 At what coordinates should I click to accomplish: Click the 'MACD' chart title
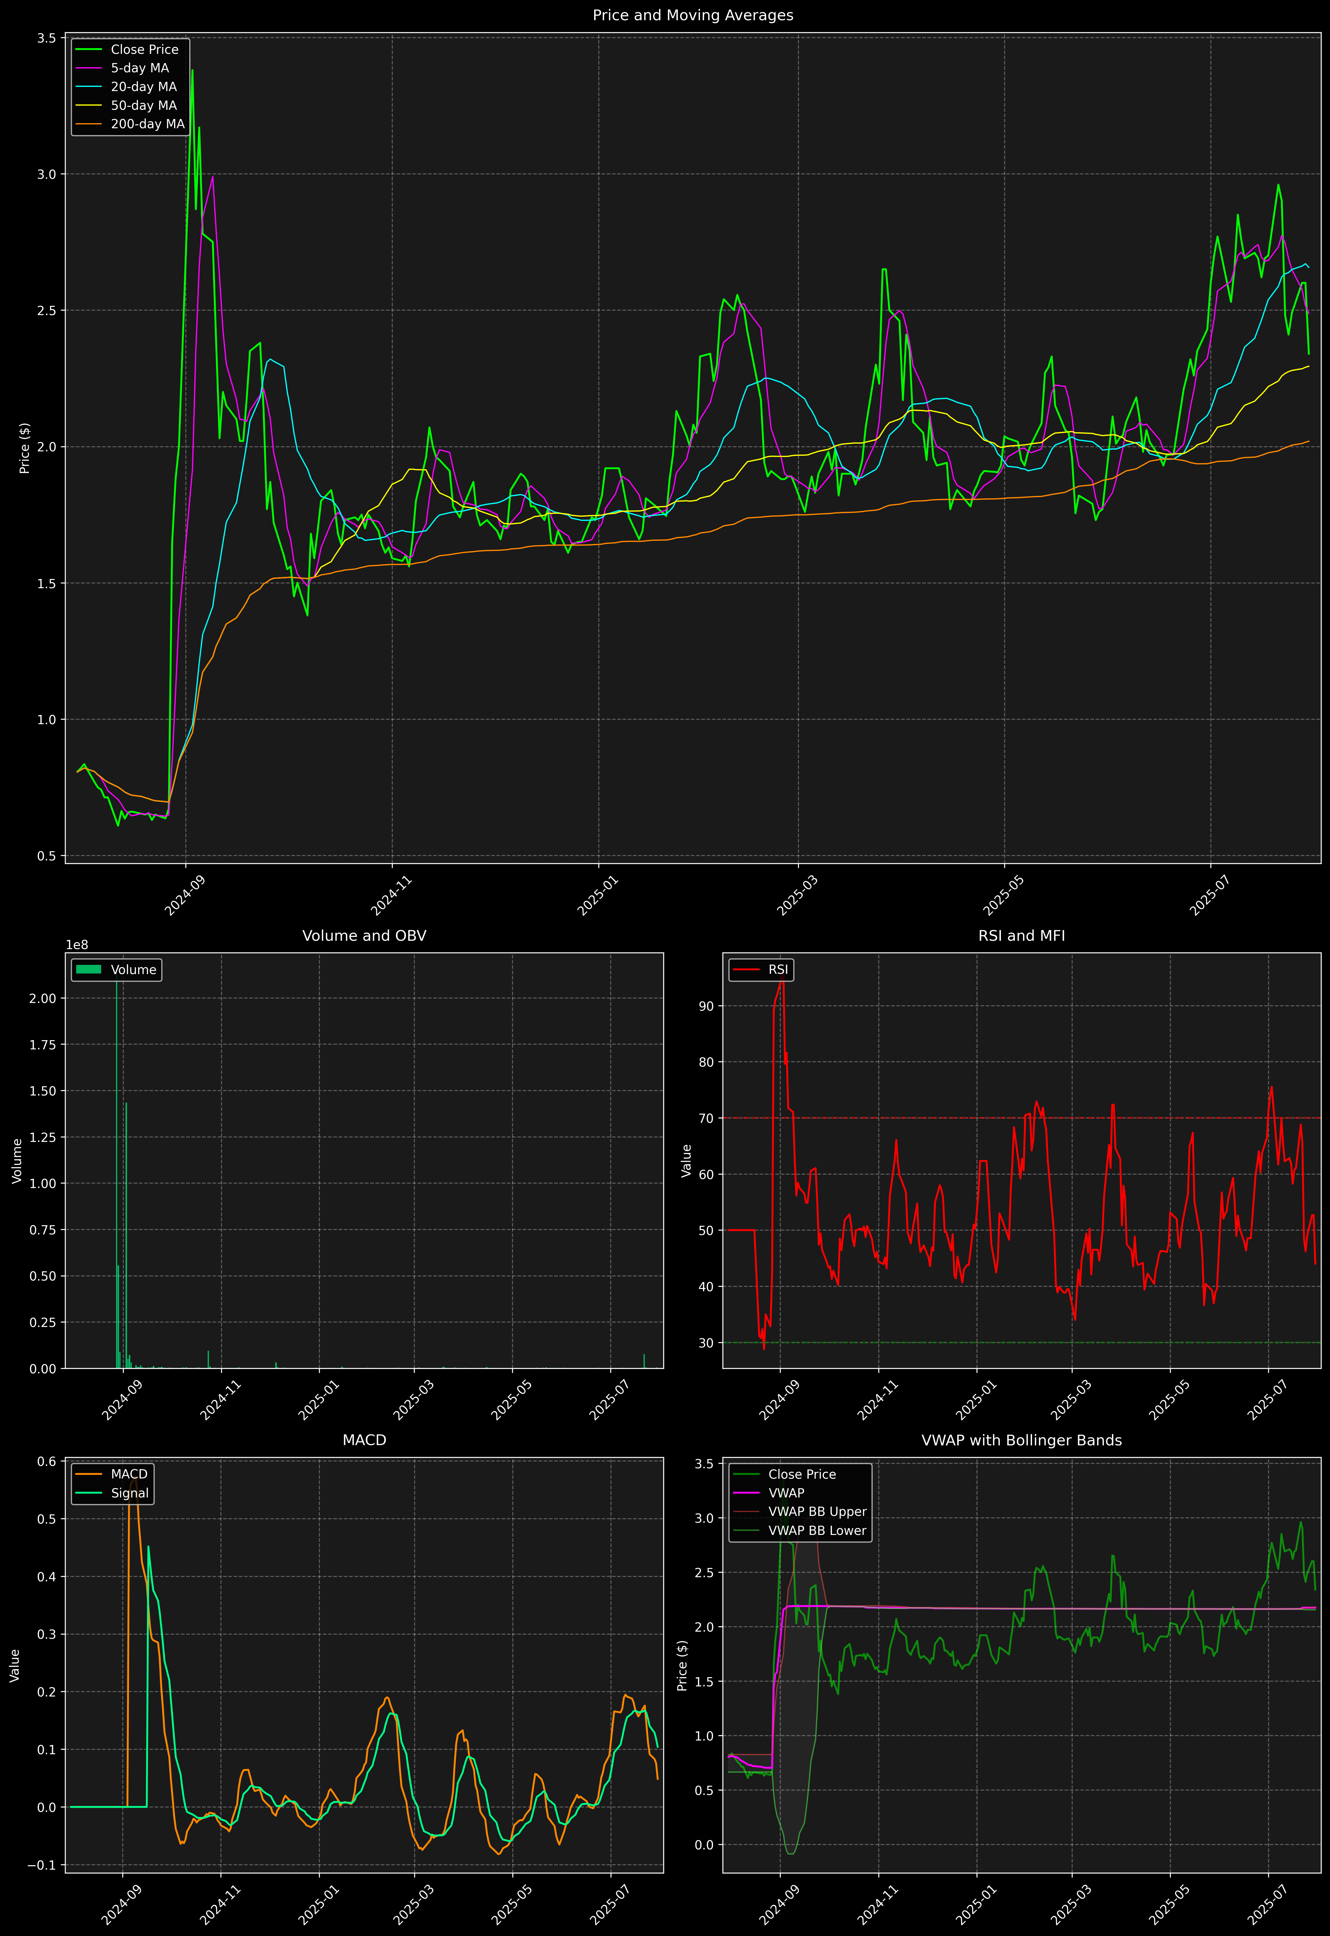pyautogui.click(x=364, y=1440)
